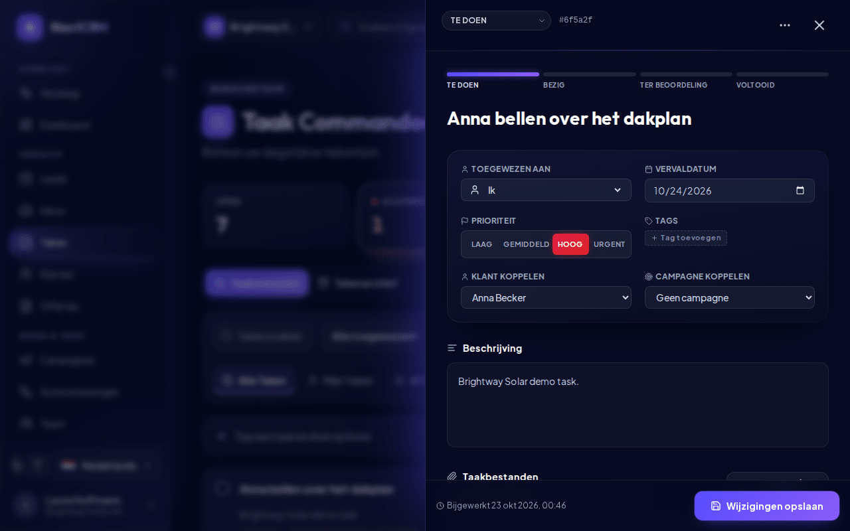
Task: Click the description lines icon beside Beschrijving
Action: click(452, 348)
